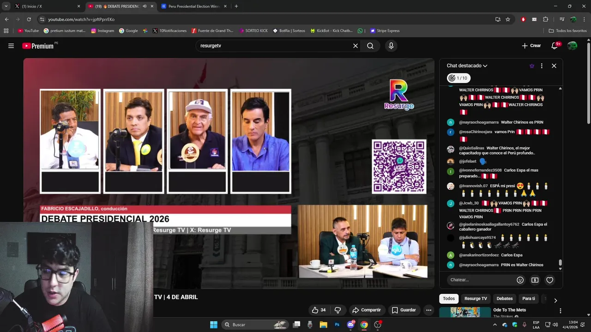Screen dimensions: 591x332
Task: Open more actions under the video
Action: click(428, 310)
